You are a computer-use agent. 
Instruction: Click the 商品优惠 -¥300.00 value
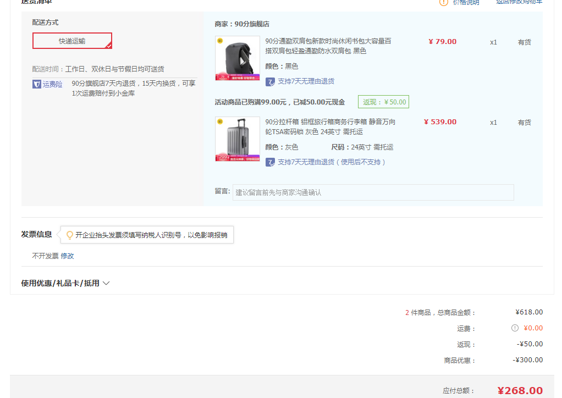click(x=527, y=360)
